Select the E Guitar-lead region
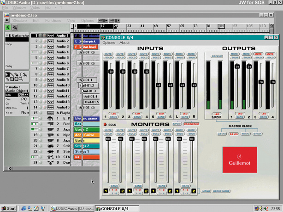 tap(86, 47)
